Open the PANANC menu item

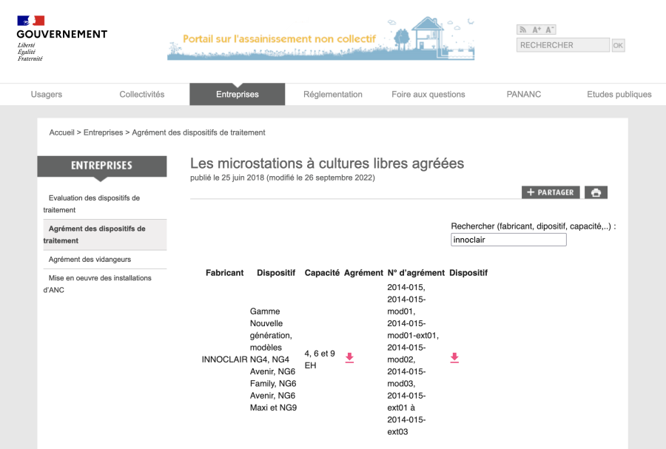pyautogui.click(x=524, y=94)
